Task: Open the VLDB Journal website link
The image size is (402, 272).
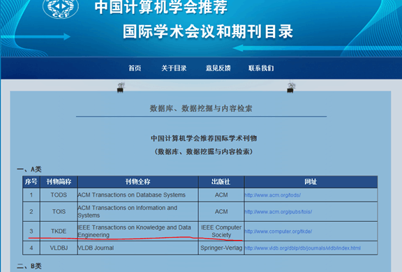Action: (x=302, y=248)
